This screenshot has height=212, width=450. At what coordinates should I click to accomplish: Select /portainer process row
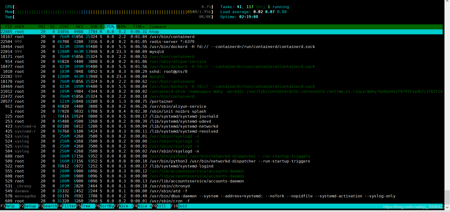click(221, 101)
